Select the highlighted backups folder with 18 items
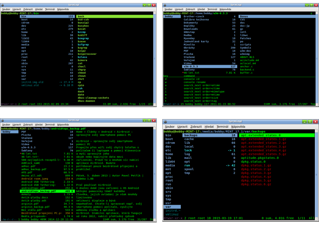The height and width of the screenshot is (225, 319). coord(210,135)
